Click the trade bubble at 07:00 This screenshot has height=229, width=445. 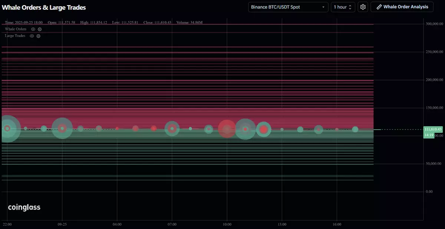click(172, 128)
